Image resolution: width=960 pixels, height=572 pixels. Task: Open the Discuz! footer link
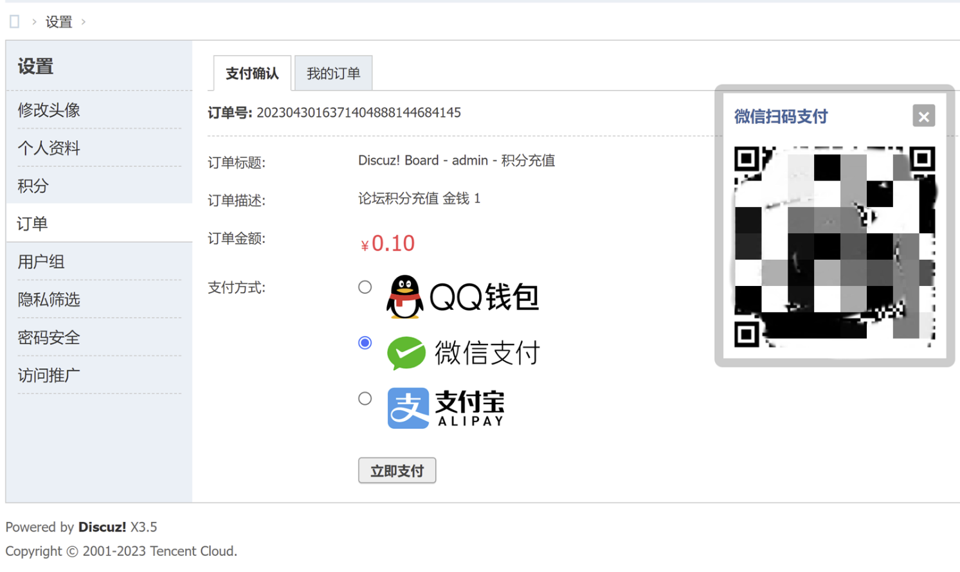102,527
